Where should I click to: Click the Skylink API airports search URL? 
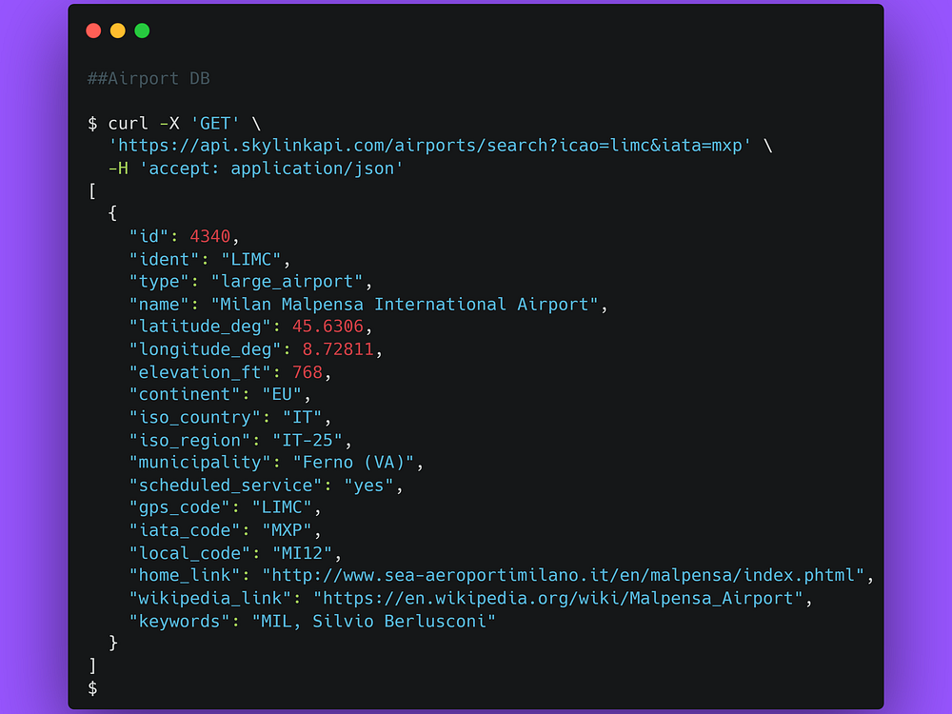[x=430, y=146]
